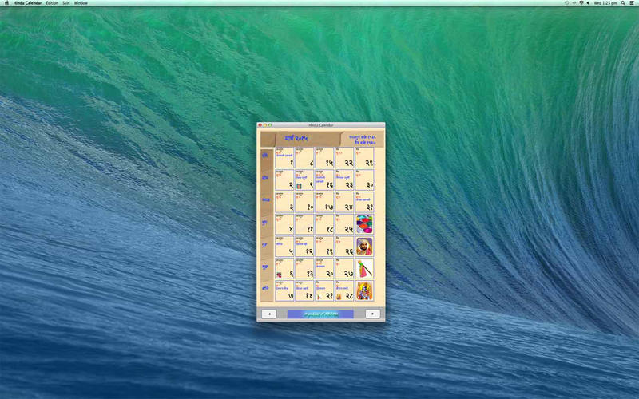639x399 pixels.
Task: Select date 2 (२) cell
Action: pos(284,180)
